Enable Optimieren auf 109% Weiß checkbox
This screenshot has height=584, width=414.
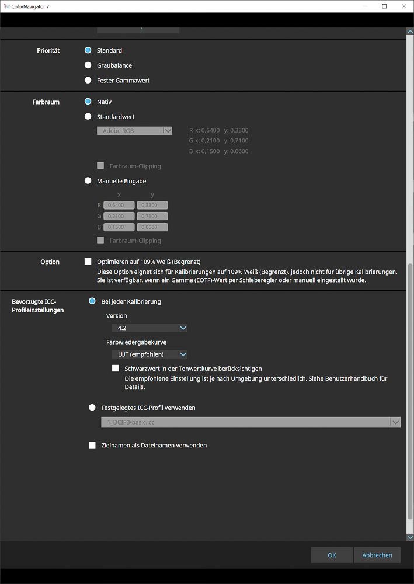pyautogui.click(x=88, y=262)
